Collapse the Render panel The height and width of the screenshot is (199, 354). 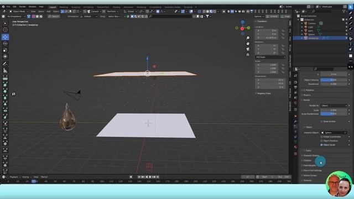(306, 100)
